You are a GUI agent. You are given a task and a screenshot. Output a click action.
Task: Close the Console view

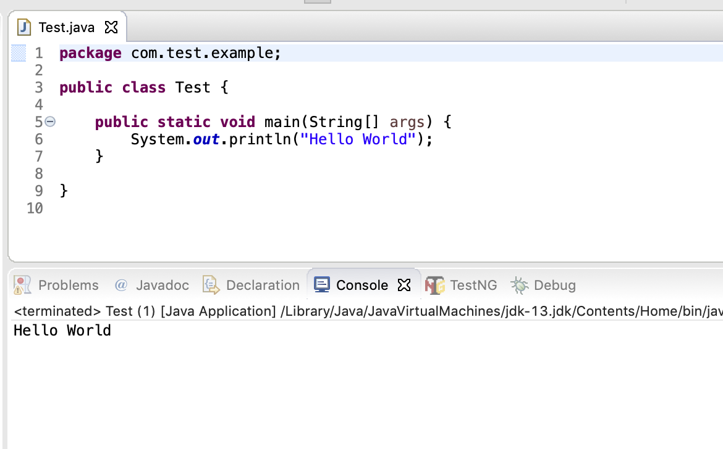point(405,285)
